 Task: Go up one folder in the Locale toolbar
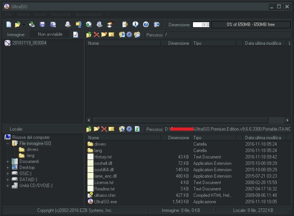(x=89, y=129)
